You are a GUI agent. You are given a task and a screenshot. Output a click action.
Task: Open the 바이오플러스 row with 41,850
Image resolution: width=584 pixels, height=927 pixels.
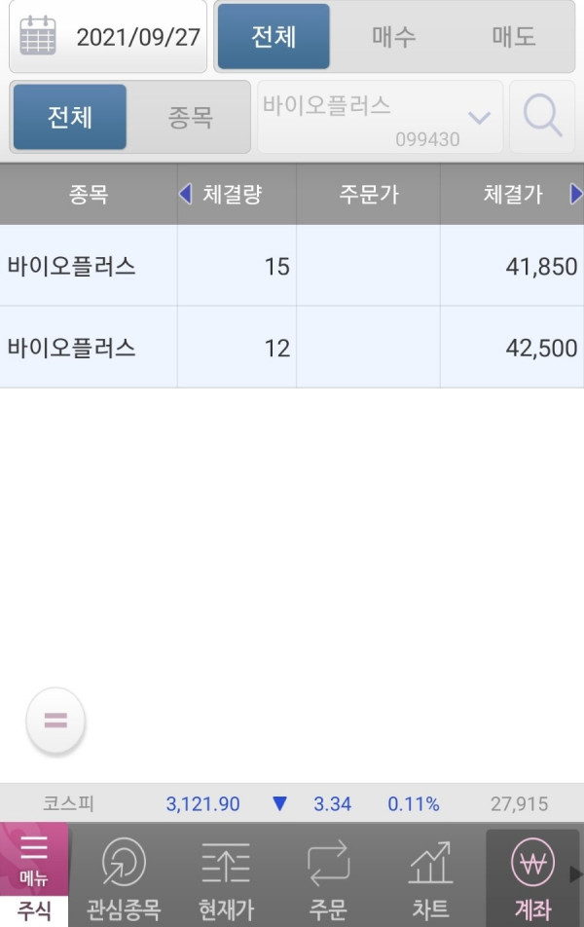coord(292,266)
